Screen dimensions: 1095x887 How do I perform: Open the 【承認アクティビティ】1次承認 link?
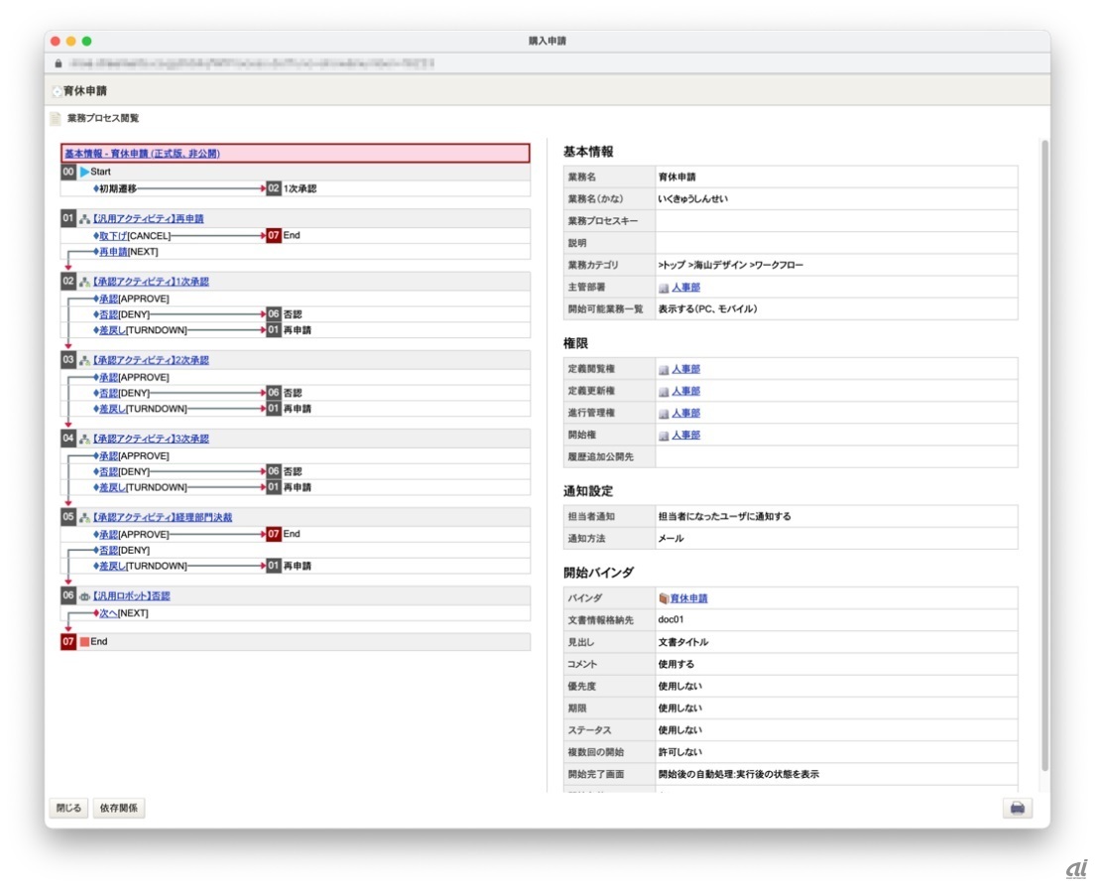pos(151,282)
